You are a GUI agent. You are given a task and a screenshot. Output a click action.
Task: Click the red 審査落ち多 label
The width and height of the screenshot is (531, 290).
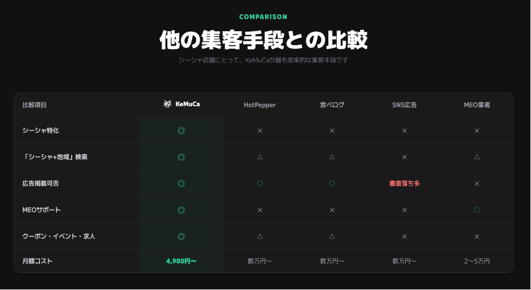pos(404,183)
